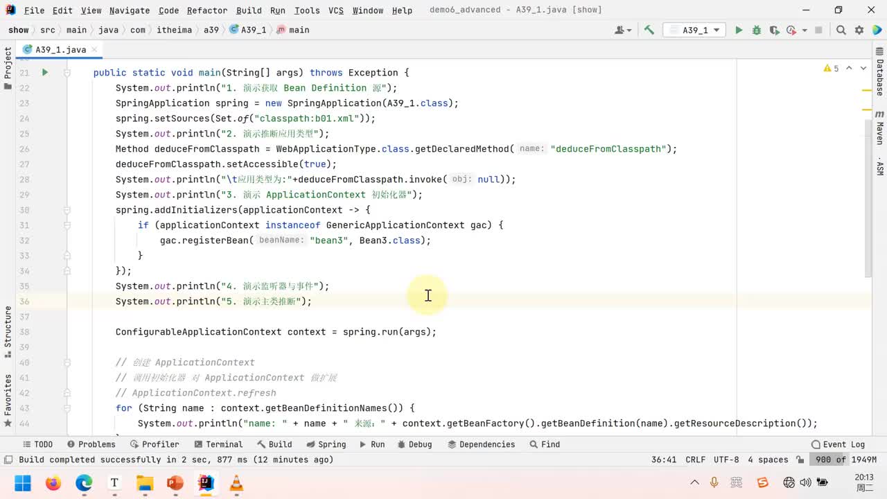
Task: Open Search Everywhere magnifier icon
Action: pyautogui.click(x=841, y=30)
